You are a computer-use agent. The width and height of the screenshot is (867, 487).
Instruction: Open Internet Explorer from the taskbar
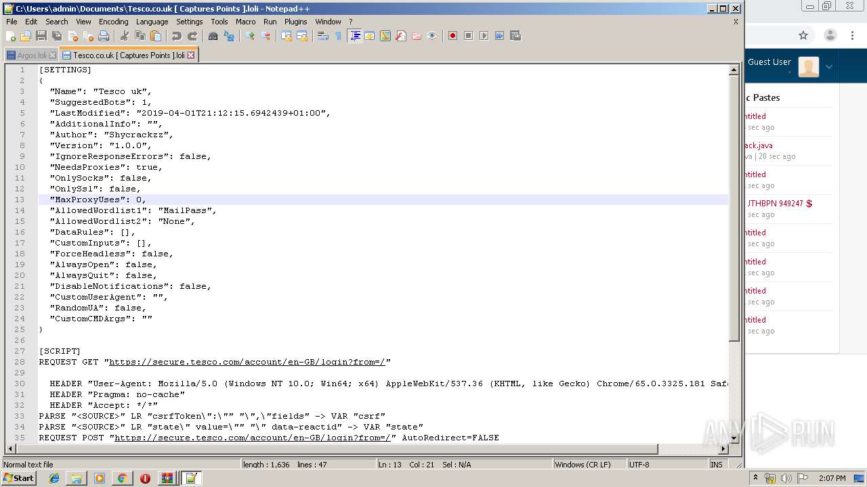(54, 478)
